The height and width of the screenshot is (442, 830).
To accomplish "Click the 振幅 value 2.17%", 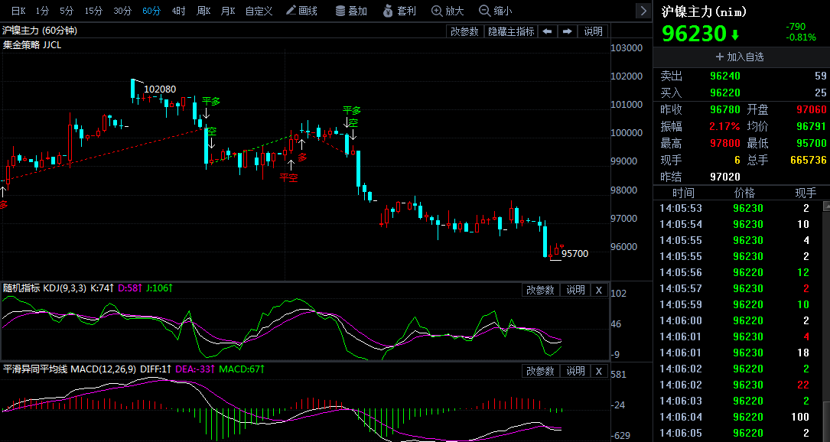I will point(724,126).
